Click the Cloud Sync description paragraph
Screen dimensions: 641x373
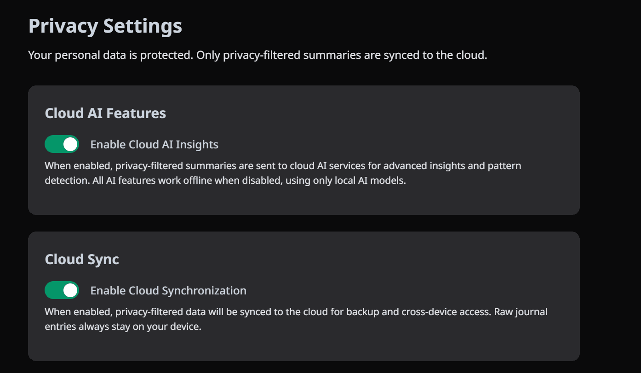[x=296, y=318]
